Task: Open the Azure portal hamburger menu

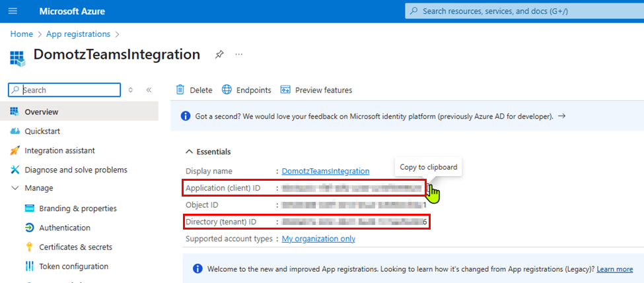Action: [13, 11]
